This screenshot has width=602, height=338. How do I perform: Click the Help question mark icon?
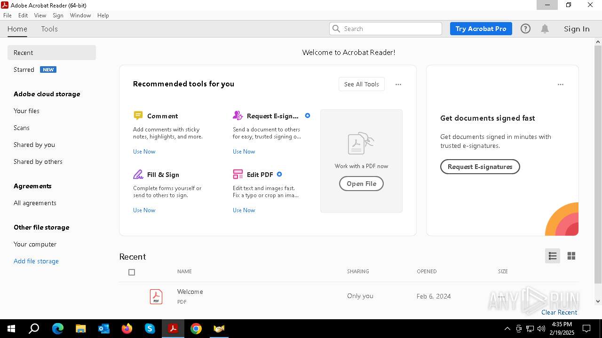[x=525, y=29]
